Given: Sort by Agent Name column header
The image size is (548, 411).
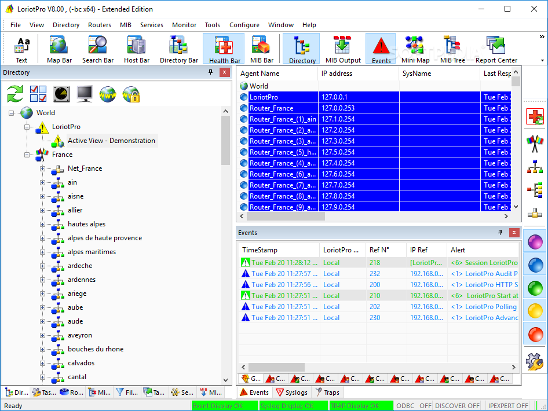Looking at the screenshot, I should click(x=278, y=74).
